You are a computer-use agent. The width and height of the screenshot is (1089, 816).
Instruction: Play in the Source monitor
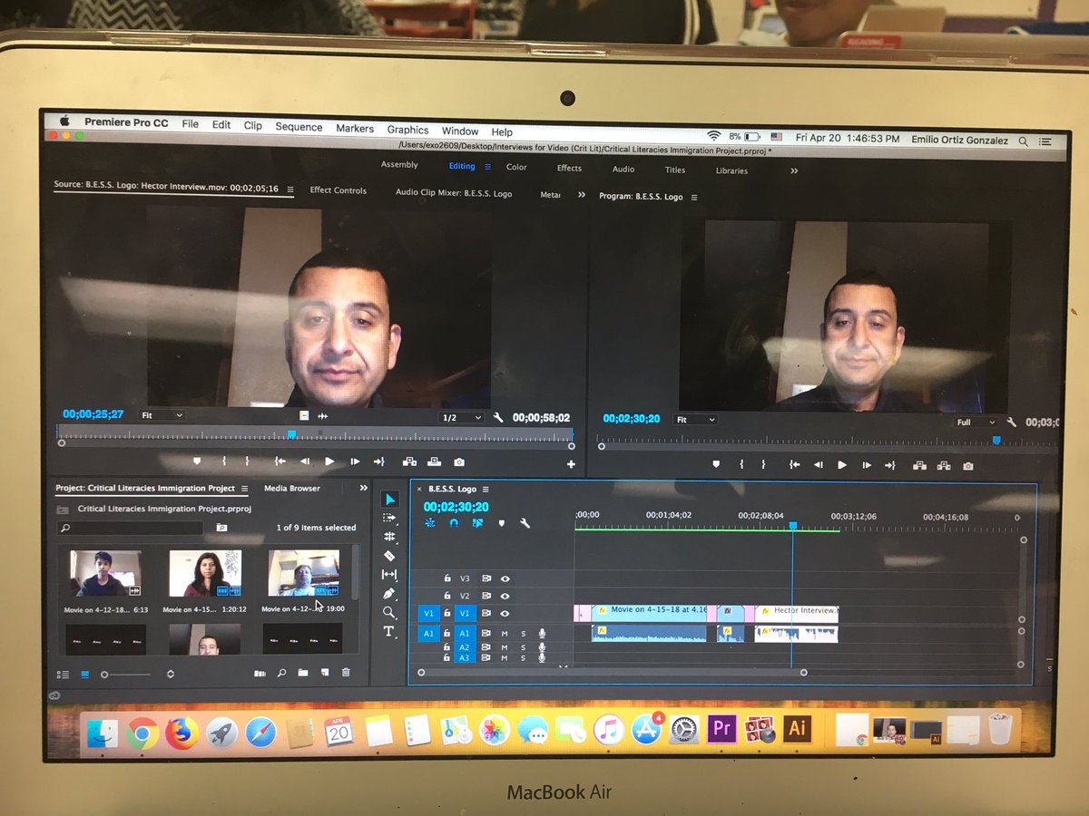(x=329, y=461)
